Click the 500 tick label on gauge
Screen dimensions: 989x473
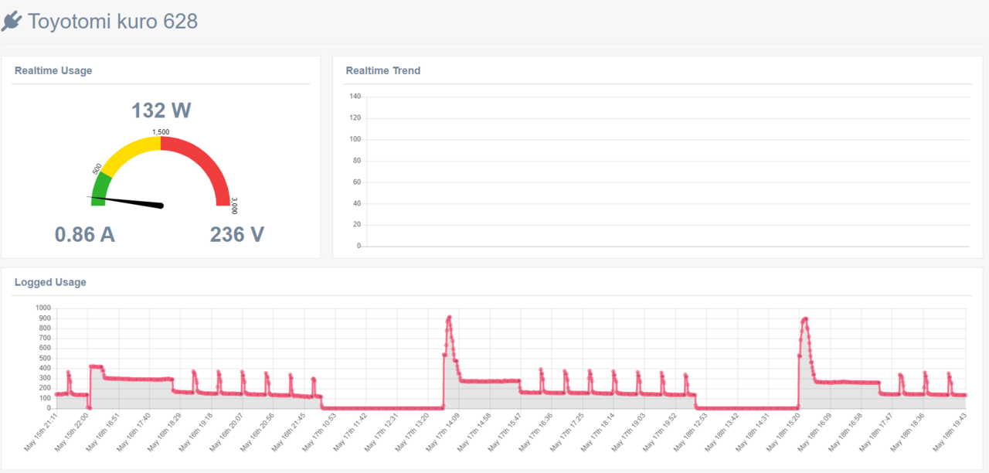coord(97,168)
